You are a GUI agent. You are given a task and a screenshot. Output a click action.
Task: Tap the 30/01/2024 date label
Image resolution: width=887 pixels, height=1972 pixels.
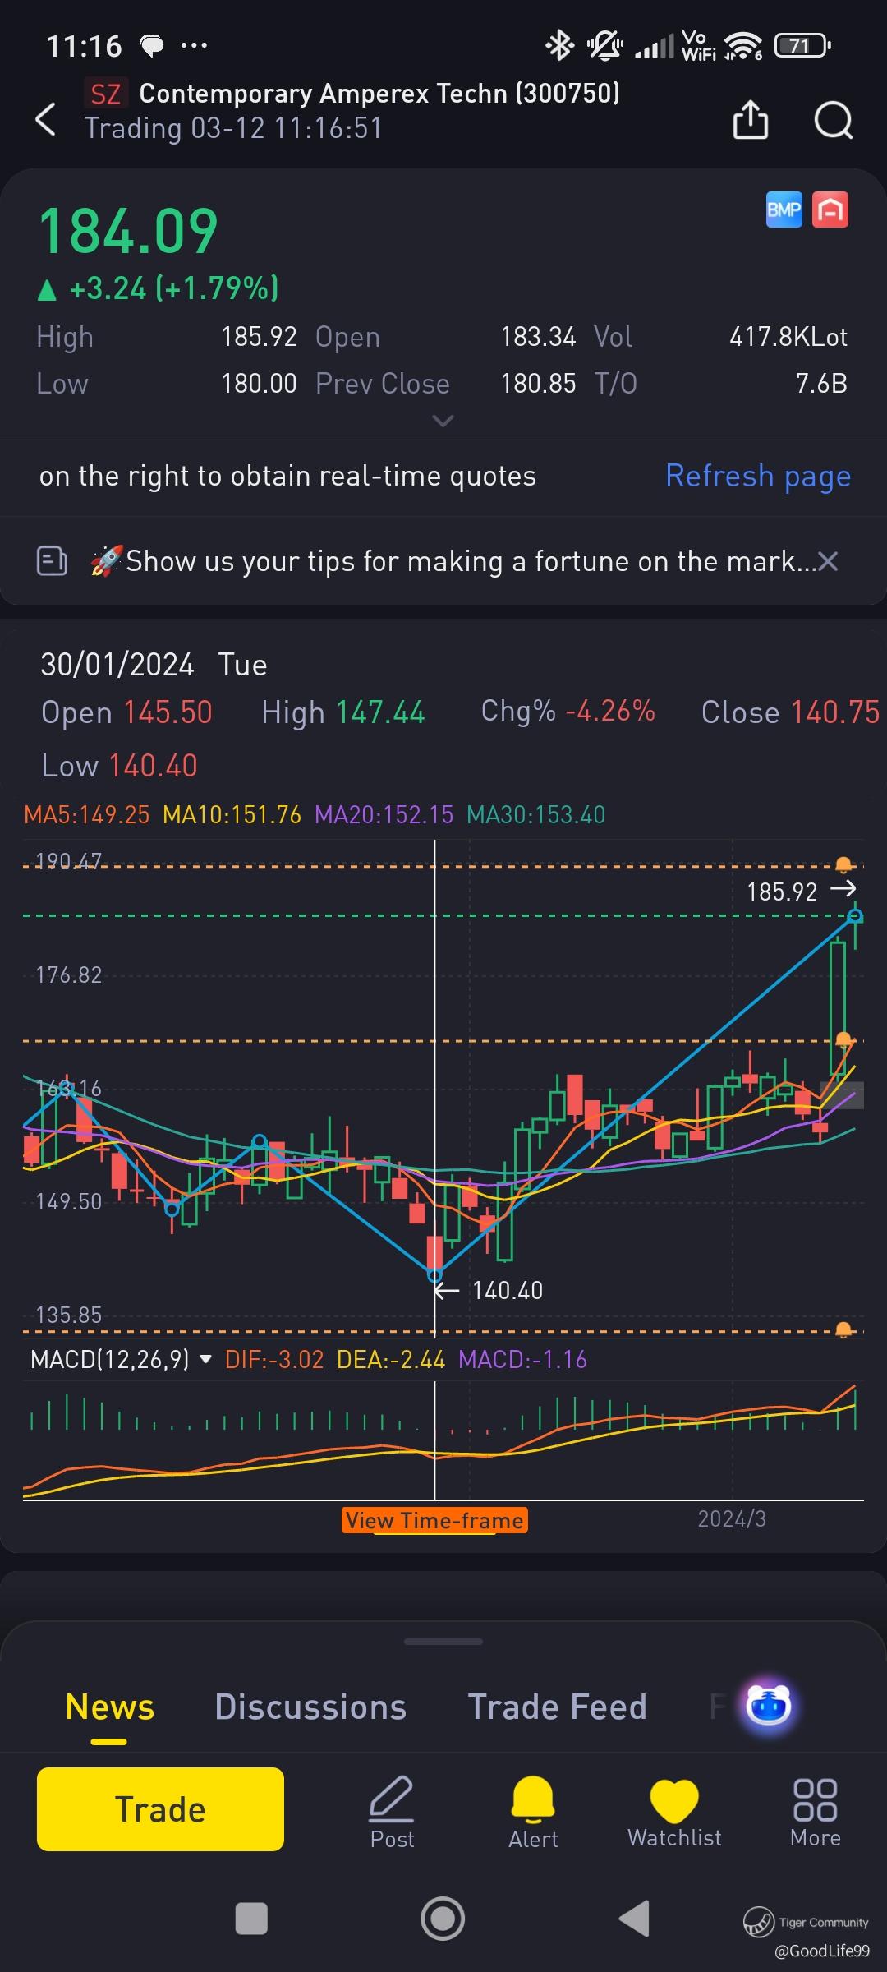tap(117, 665)
